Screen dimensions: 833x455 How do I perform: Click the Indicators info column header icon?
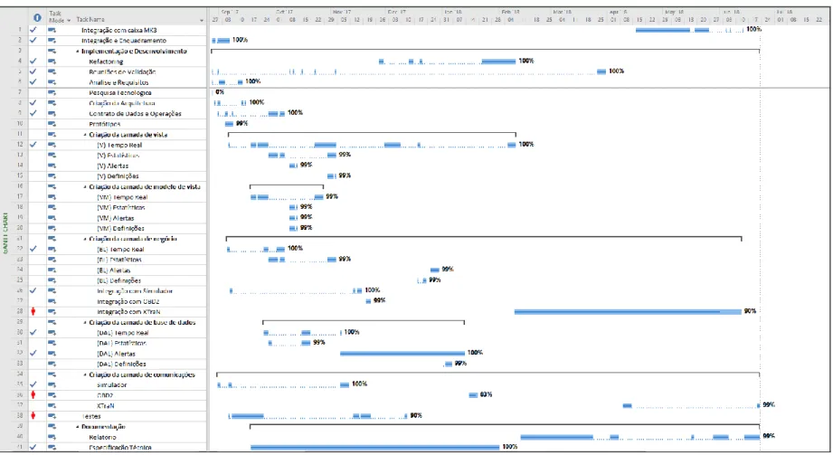click(x=37, y=17)
